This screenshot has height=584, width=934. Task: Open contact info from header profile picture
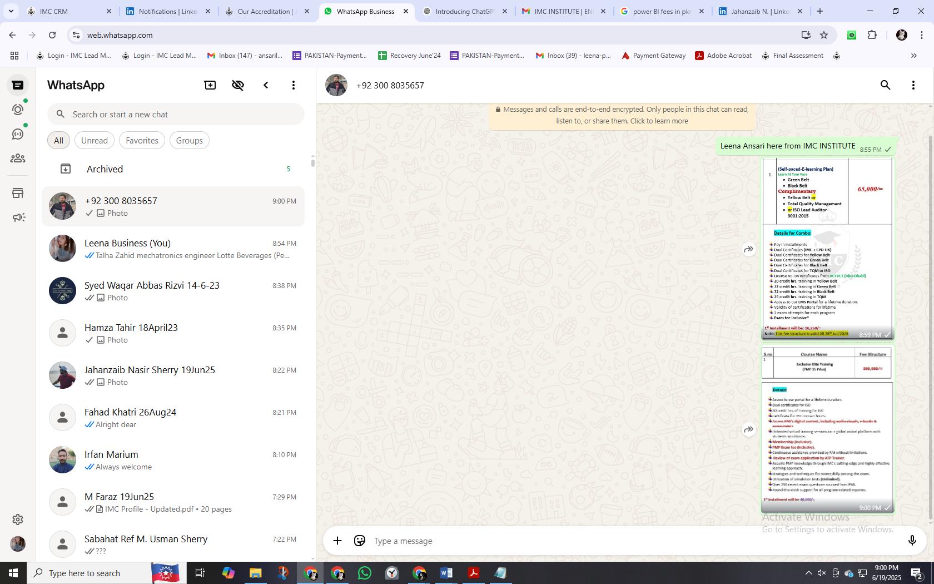click(336, 85)
